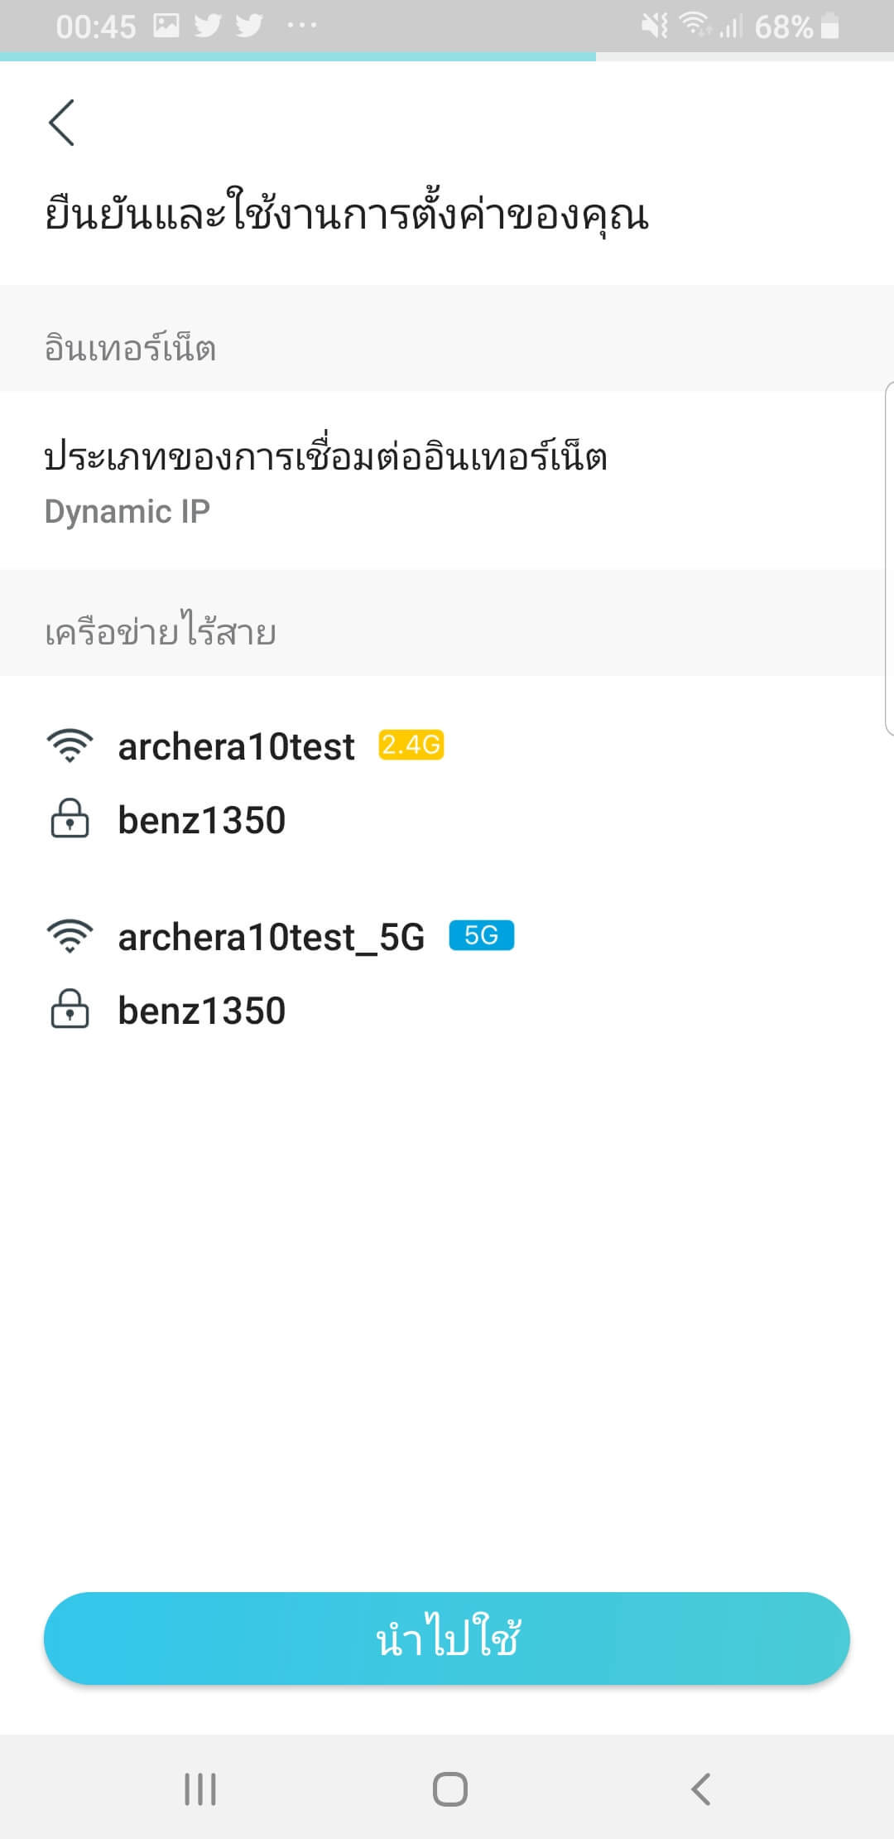Viewport: 894px width, 1839px height.
Task: Tap the Wi-Fi icon beside archera10test
Action: [70, 746]
